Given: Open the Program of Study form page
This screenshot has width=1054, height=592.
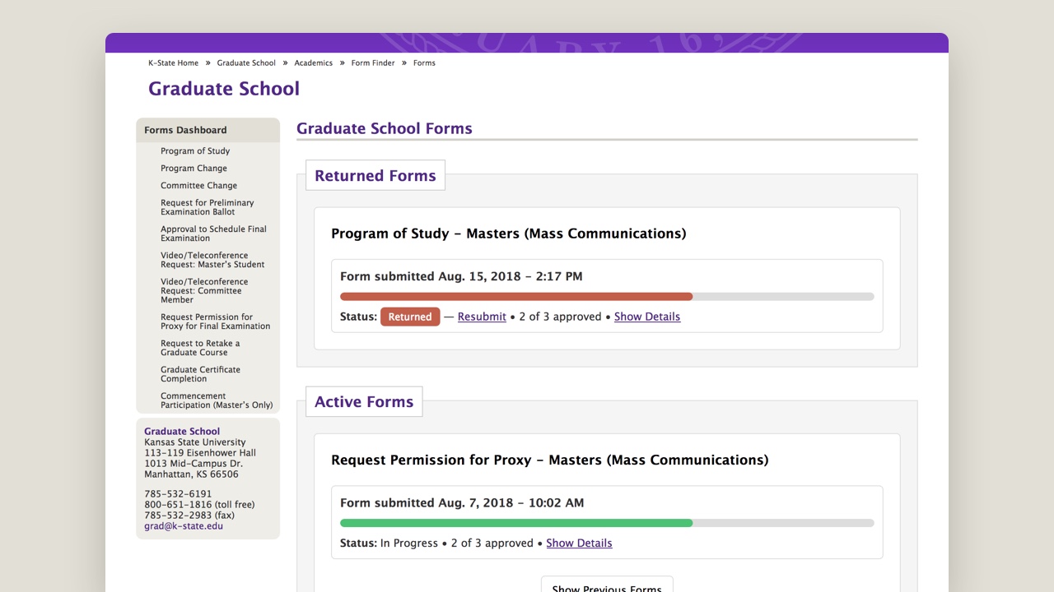Looking at the screenshot, I should [195, 150].
